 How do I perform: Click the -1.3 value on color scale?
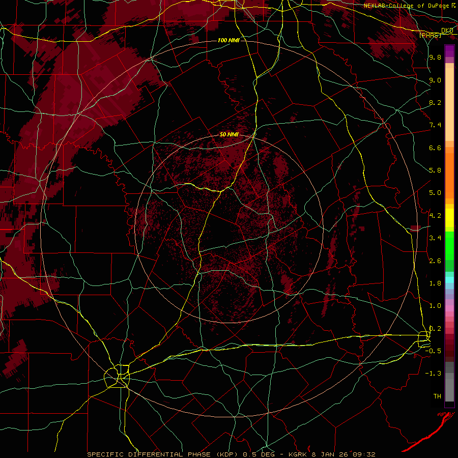tap(433, 374)
